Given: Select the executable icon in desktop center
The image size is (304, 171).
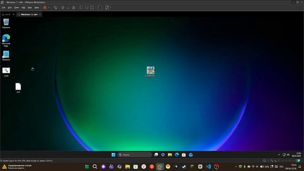Looking at the screenshot, I should click(151, 72).
